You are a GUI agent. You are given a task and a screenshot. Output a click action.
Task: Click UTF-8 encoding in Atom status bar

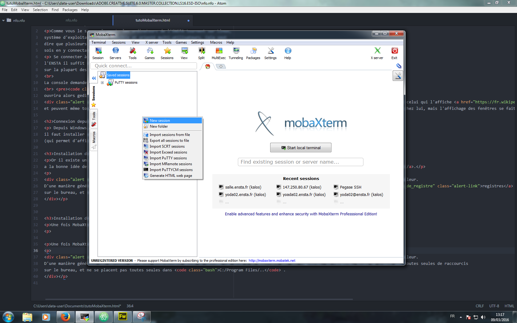(494, 306)
